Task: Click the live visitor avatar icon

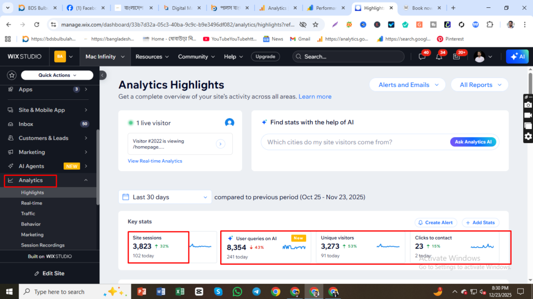Action: (x=230, y=123)
